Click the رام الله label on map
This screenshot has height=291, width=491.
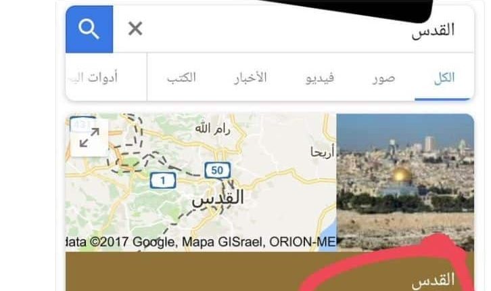click(x=212, y=129)
